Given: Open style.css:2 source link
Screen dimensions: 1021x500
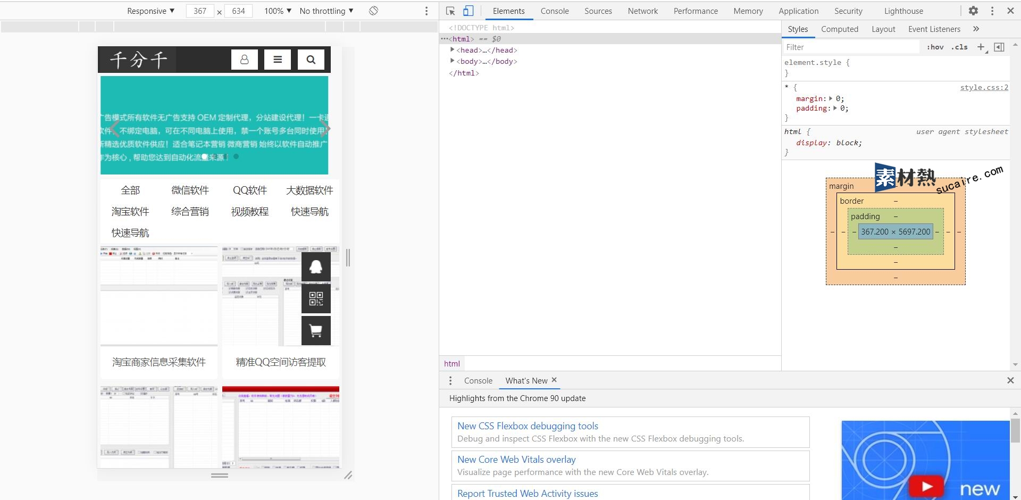Looking at the screenshot, I should coord(984,87).
